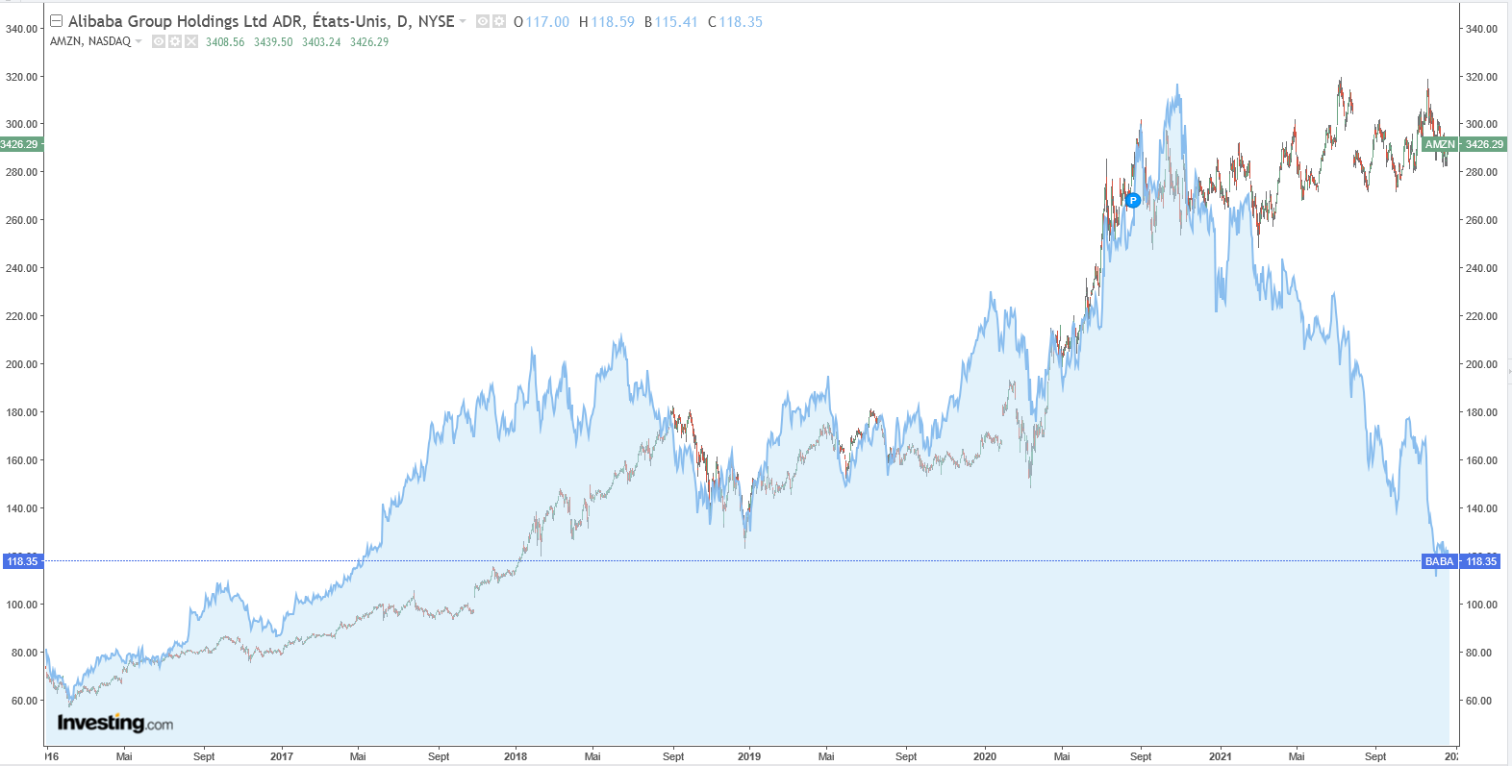Toggle visibility eye for the AMZN series
1512x766 pixels.
pyautogui.click(x=159, y=41)
